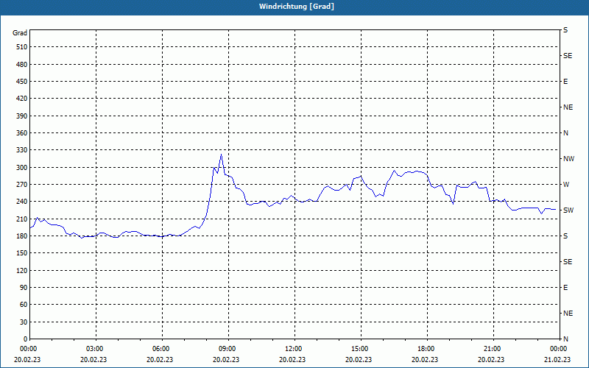
Task: Click the 510 value on the left axis
Action: (21, 47)
